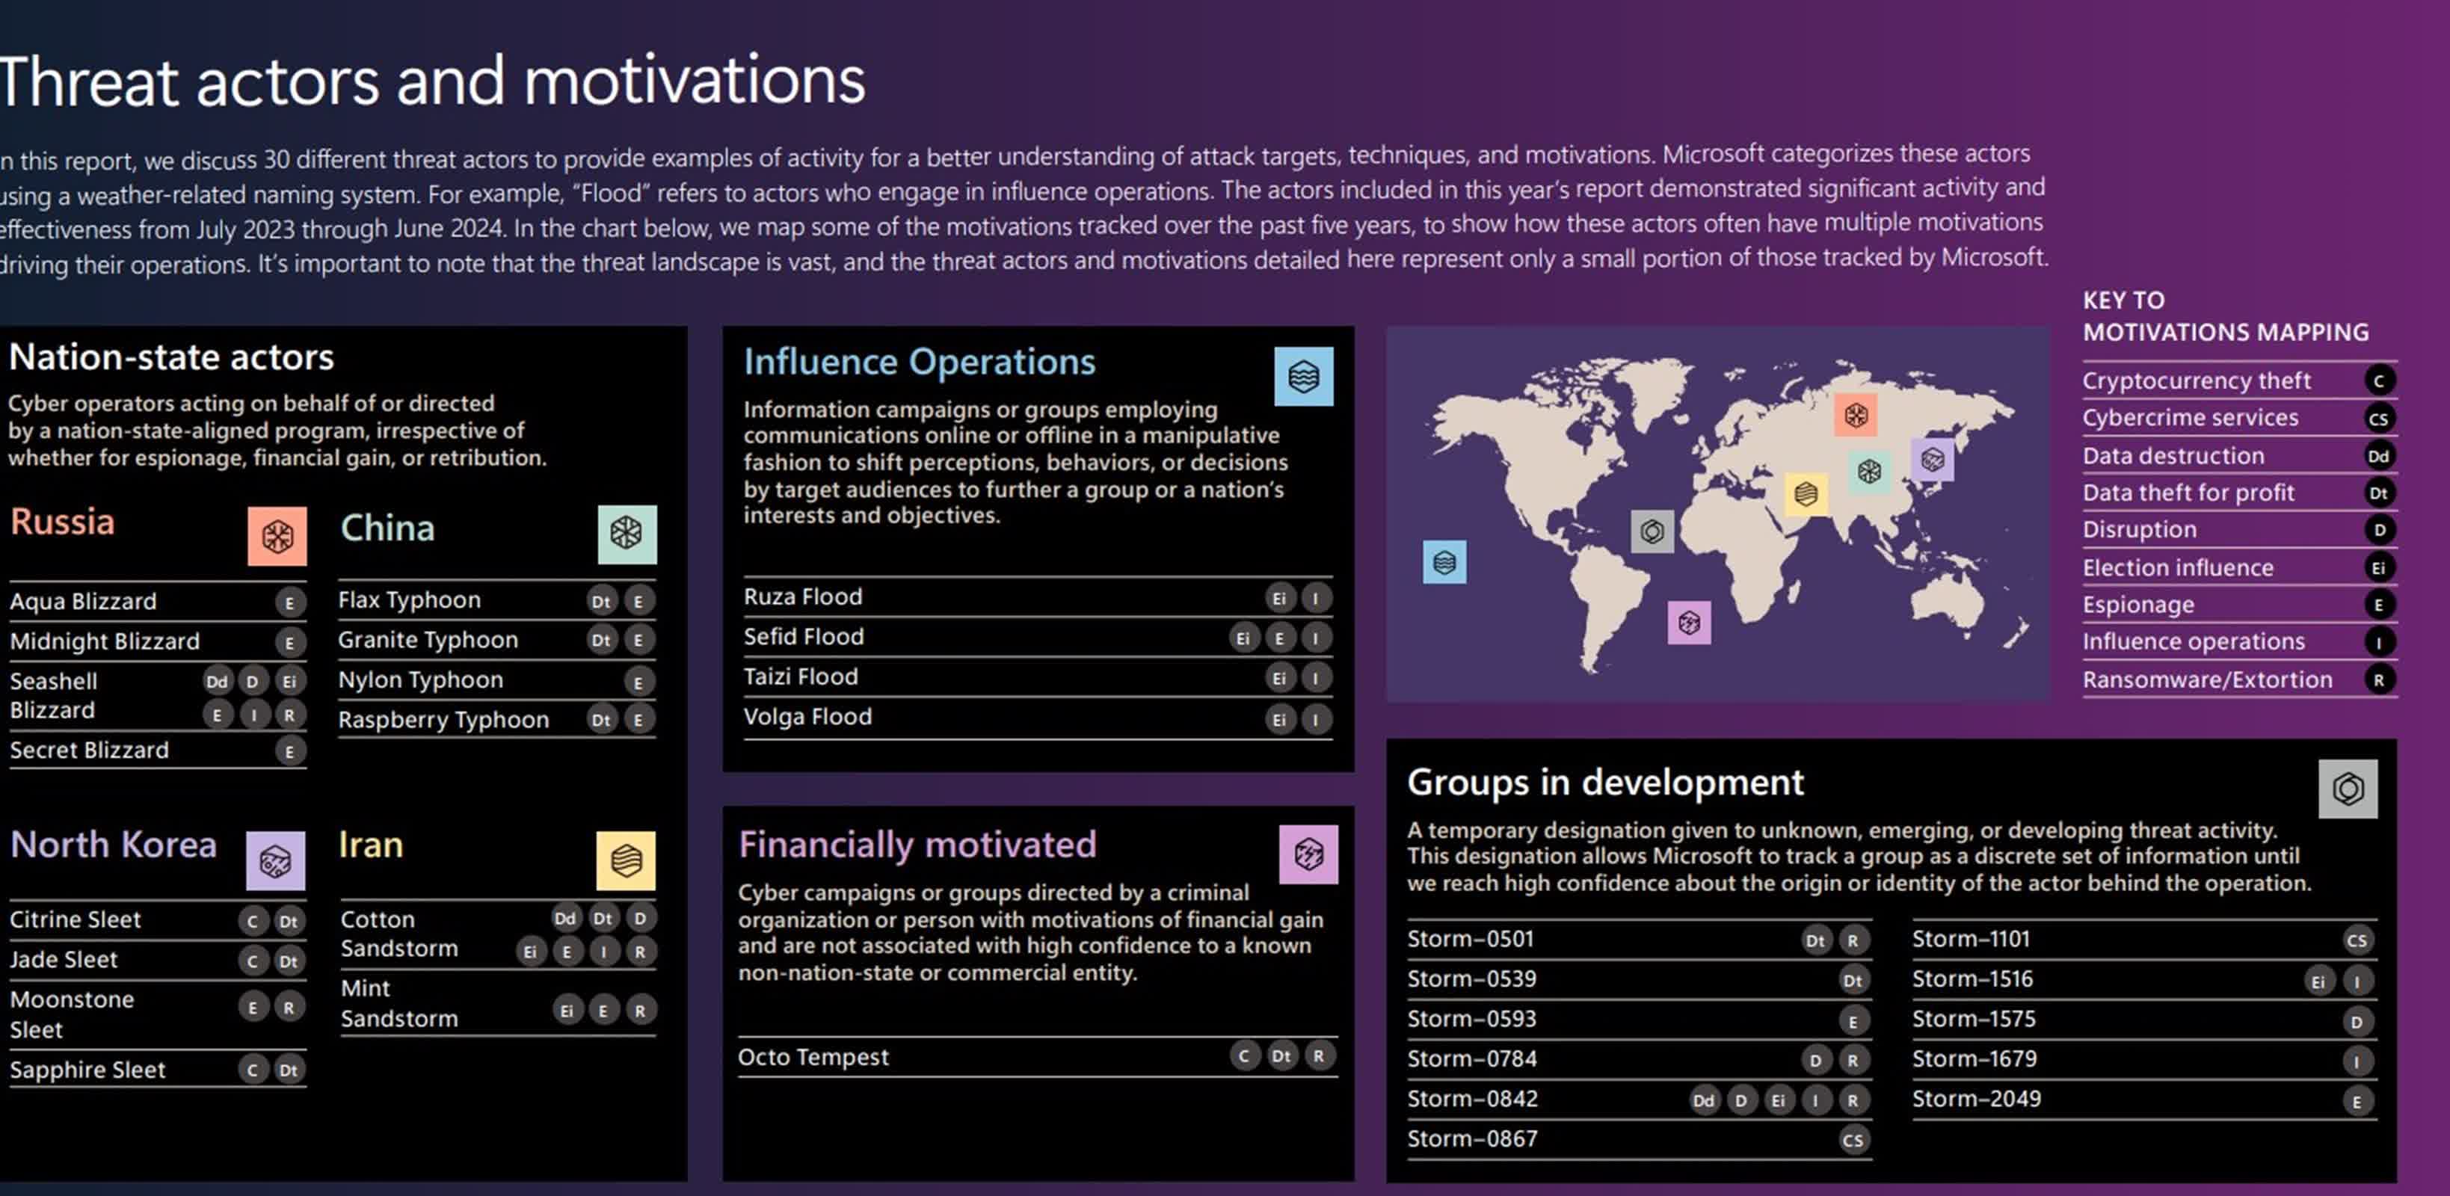Image resolution: width=2450 pixels, height=1196 pixels.
Task: Switch to the Groups in development section
Action: click(x=1605, y=781)
